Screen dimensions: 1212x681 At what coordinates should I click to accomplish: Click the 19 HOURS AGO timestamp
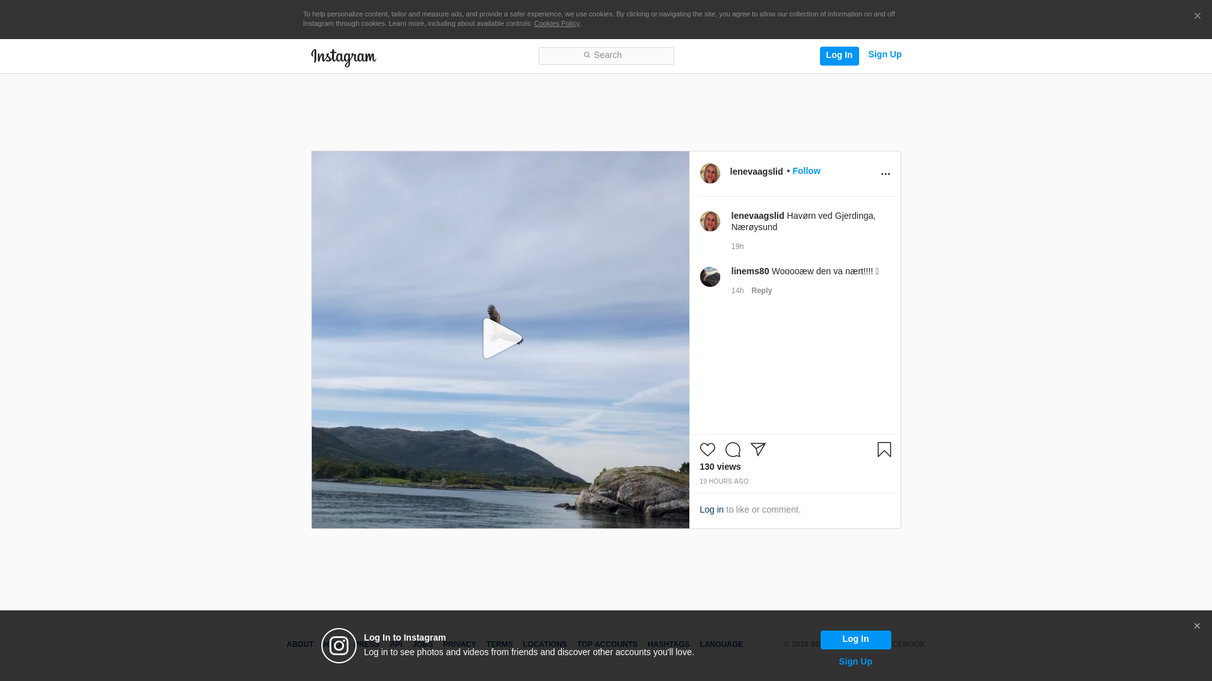(x=724, y=481)
